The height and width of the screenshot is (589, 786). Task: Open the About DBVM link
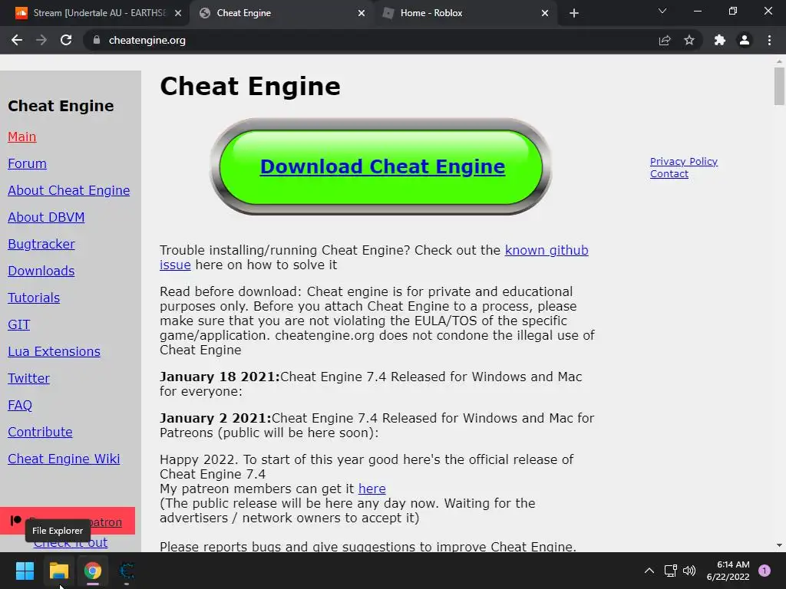46,217
